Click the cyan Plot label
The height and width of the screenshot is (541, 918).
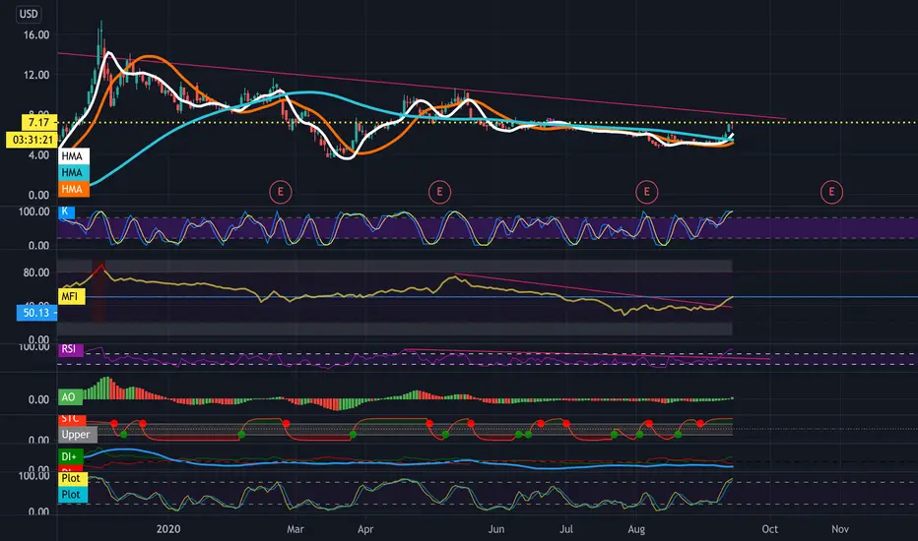pos(73,495)
